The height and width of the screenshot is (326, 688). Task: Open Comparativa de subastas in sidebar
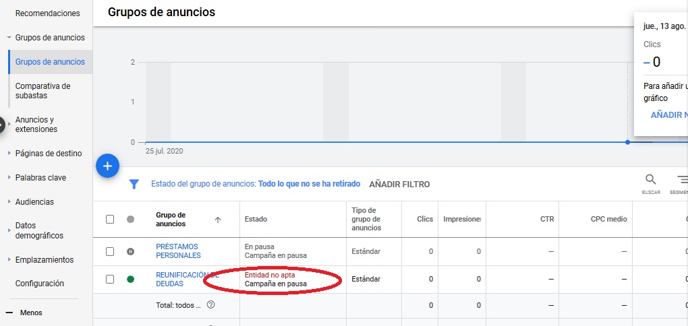tap(42, 91)
